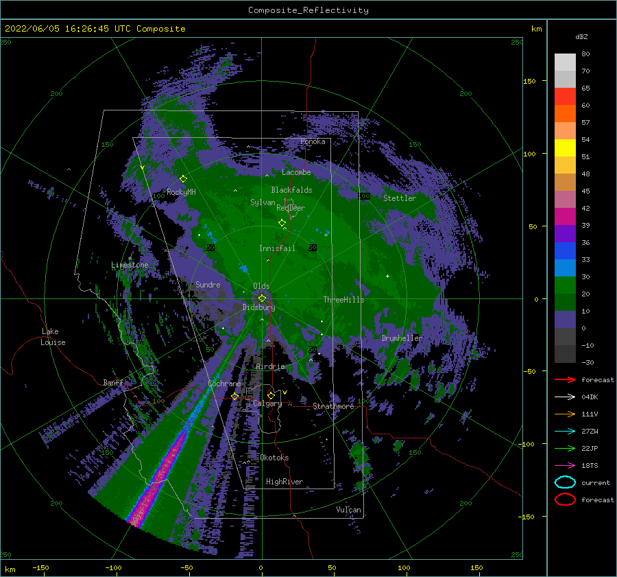Click the red forecast arrow in legend
This screenshot has height=577, width=617.
point(565,379)
